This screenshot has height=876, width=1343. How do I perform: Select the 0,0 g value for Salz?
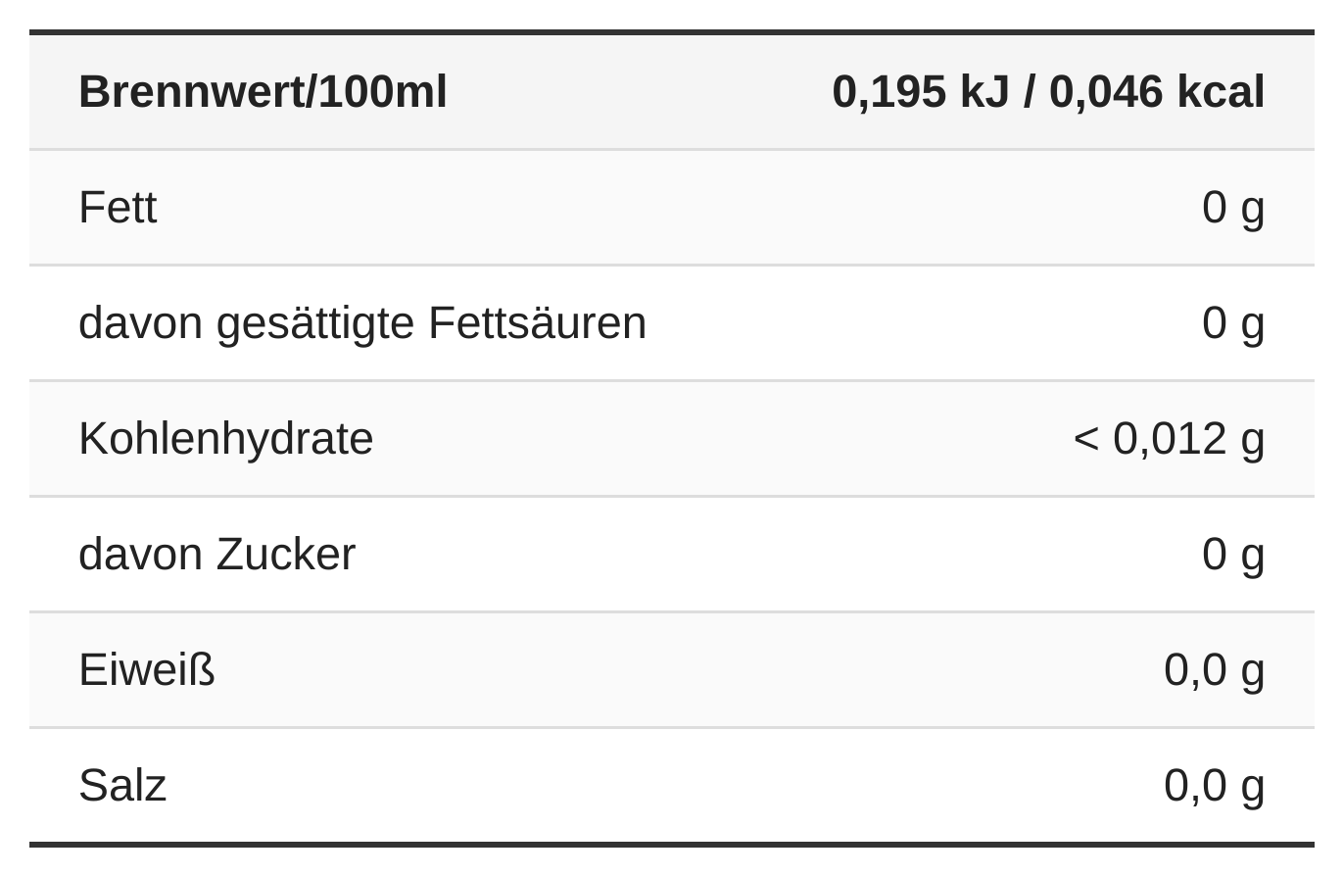(x=1214, y=786)
